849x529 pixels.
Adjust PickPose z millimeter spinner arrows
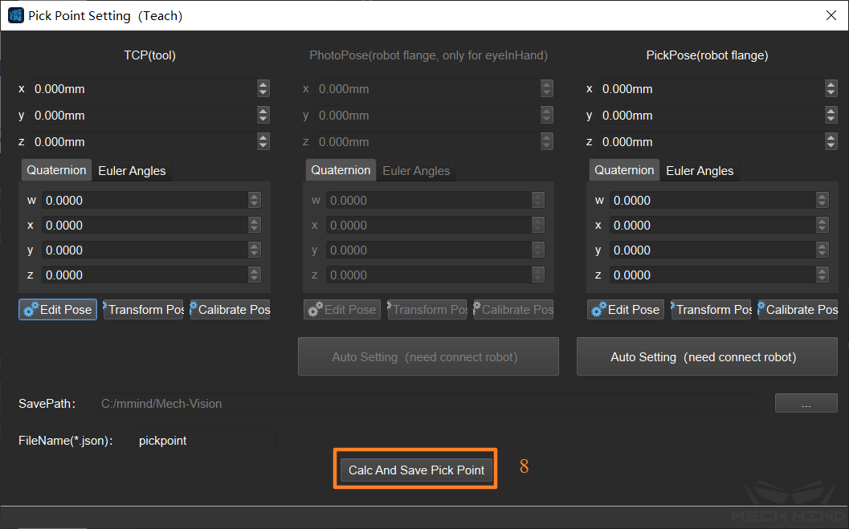pyautogui.click(x=831, y=142)
